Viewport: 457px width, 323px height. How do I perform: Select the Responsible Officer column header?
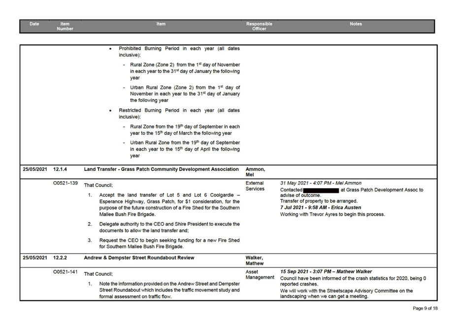pos(259,26)
